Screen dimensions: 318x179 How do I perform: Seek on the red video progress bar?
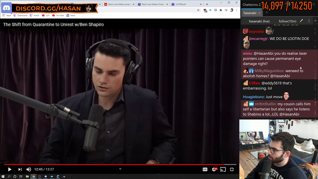120,165
